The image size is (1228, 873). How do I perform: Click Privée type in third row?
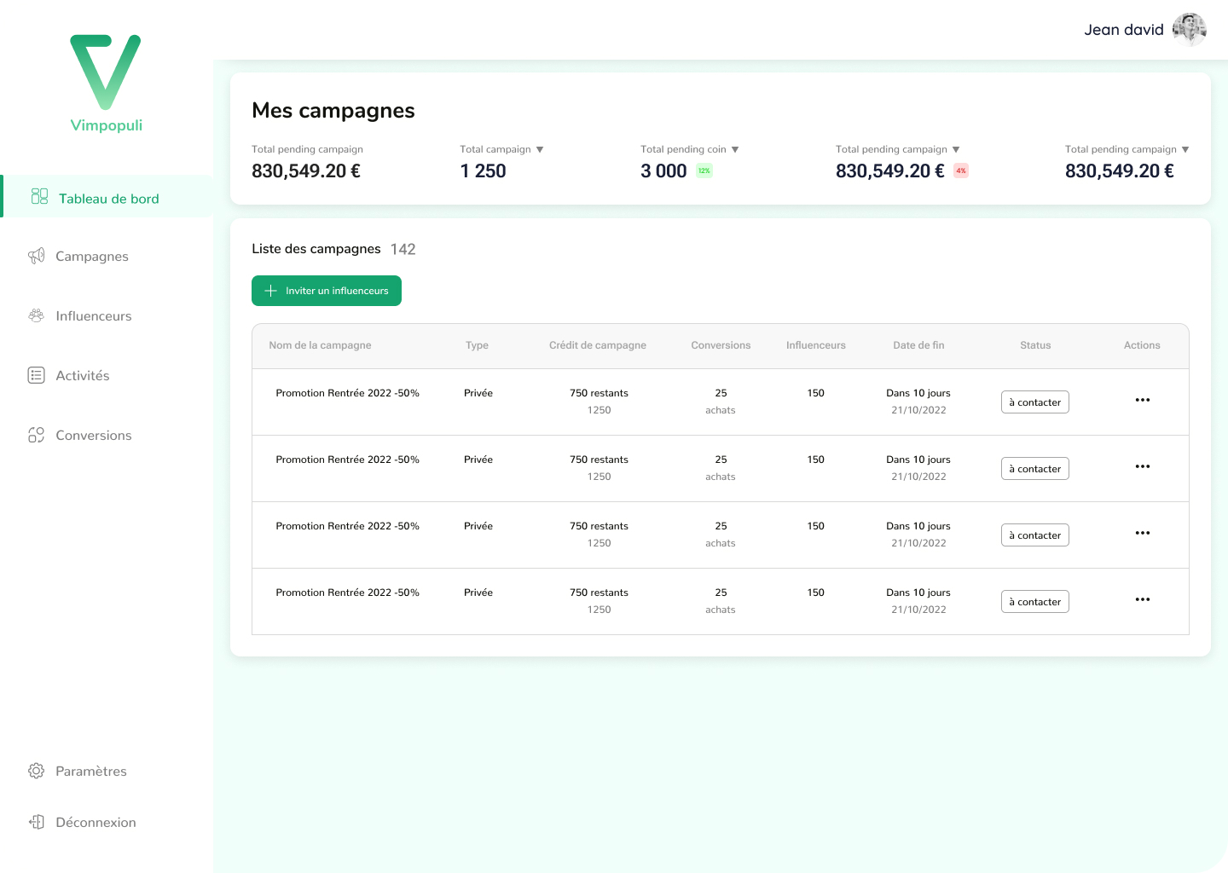[x=478, y=526]
